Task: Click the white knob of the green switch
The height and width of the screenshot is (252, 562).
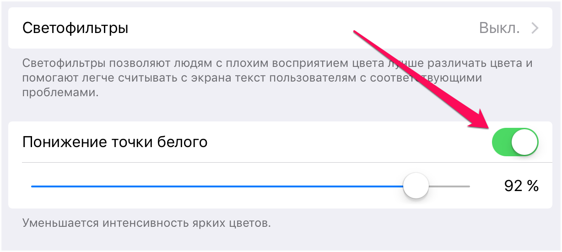Action: 524,142
